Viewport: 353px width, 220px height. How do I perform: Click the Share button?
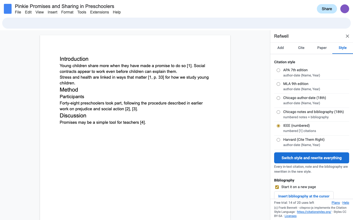327,9
